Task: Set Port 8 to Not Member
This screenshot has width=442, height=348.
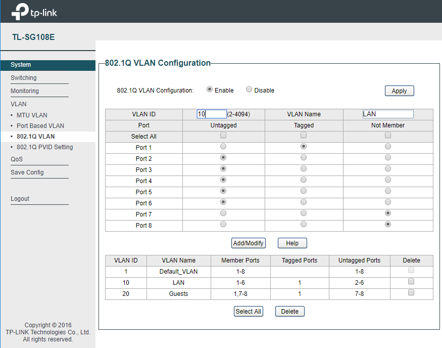Action: pyautogui.click(x=388, y=225)
